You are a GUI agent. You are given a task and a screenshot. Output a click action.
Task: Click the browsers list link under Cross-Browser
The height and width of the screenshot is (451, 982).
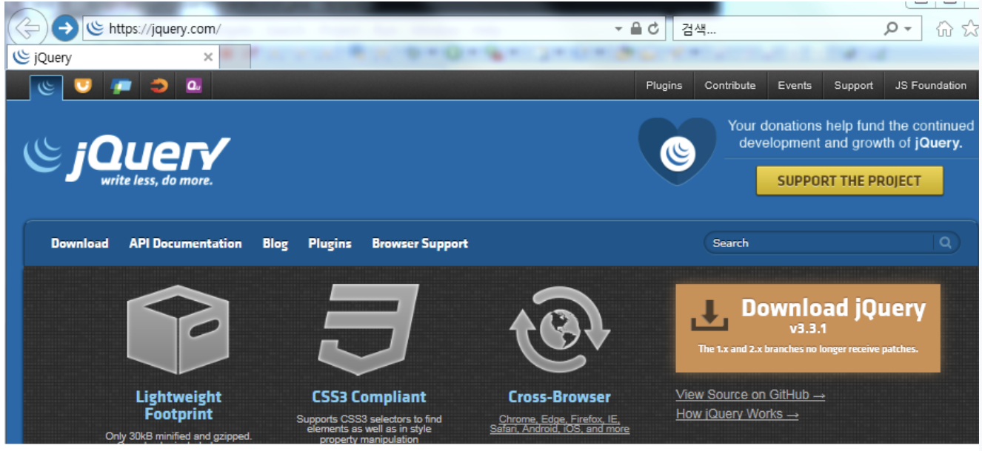tap(559, 424)
